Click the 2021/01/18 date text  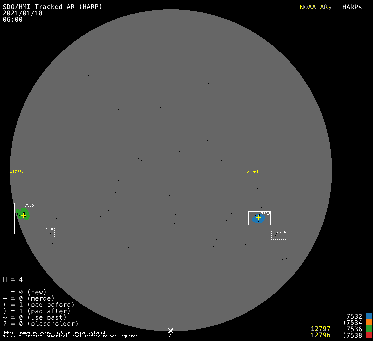(23, 13)
